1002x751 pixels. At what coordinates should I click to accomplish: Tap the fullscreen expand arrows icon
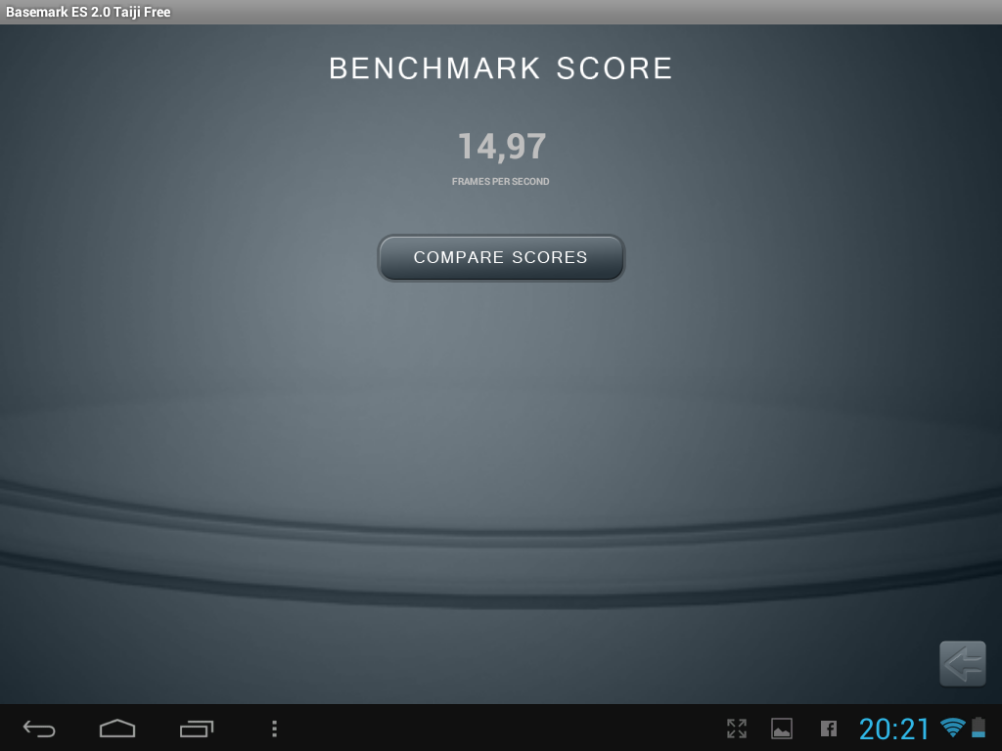(737, 729)
